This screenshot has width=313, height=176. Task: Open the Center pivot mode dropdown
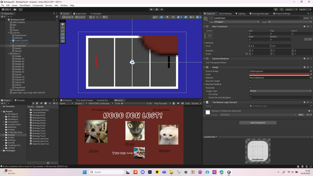coord(68,17)
